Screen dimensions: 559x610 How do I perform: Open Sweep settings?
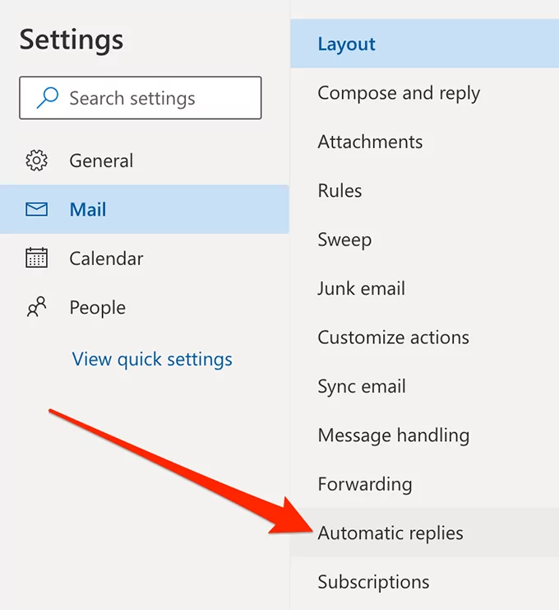424,240
